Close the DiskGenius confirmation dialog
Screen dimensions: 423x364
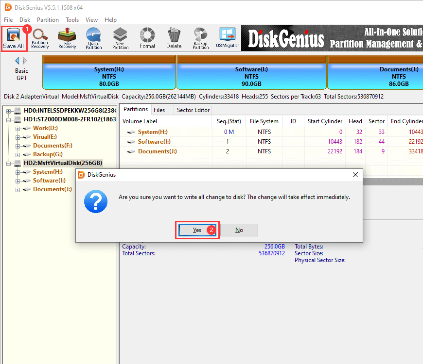(355, 175)
